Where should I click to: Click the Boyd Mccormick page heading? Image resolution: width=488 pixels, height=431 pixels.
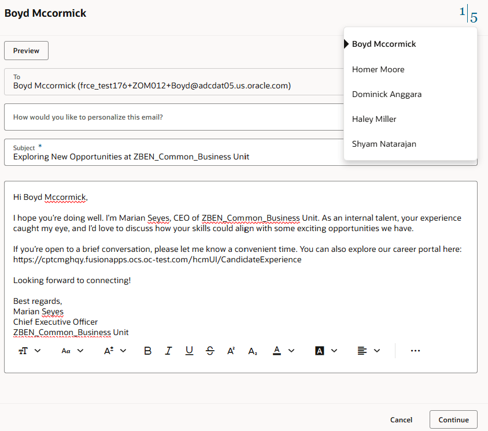pyautogui.click(x=45, y=13)
